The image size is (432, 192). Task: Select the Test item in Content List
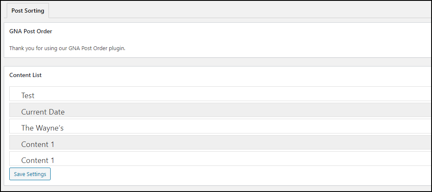point(220,94)
